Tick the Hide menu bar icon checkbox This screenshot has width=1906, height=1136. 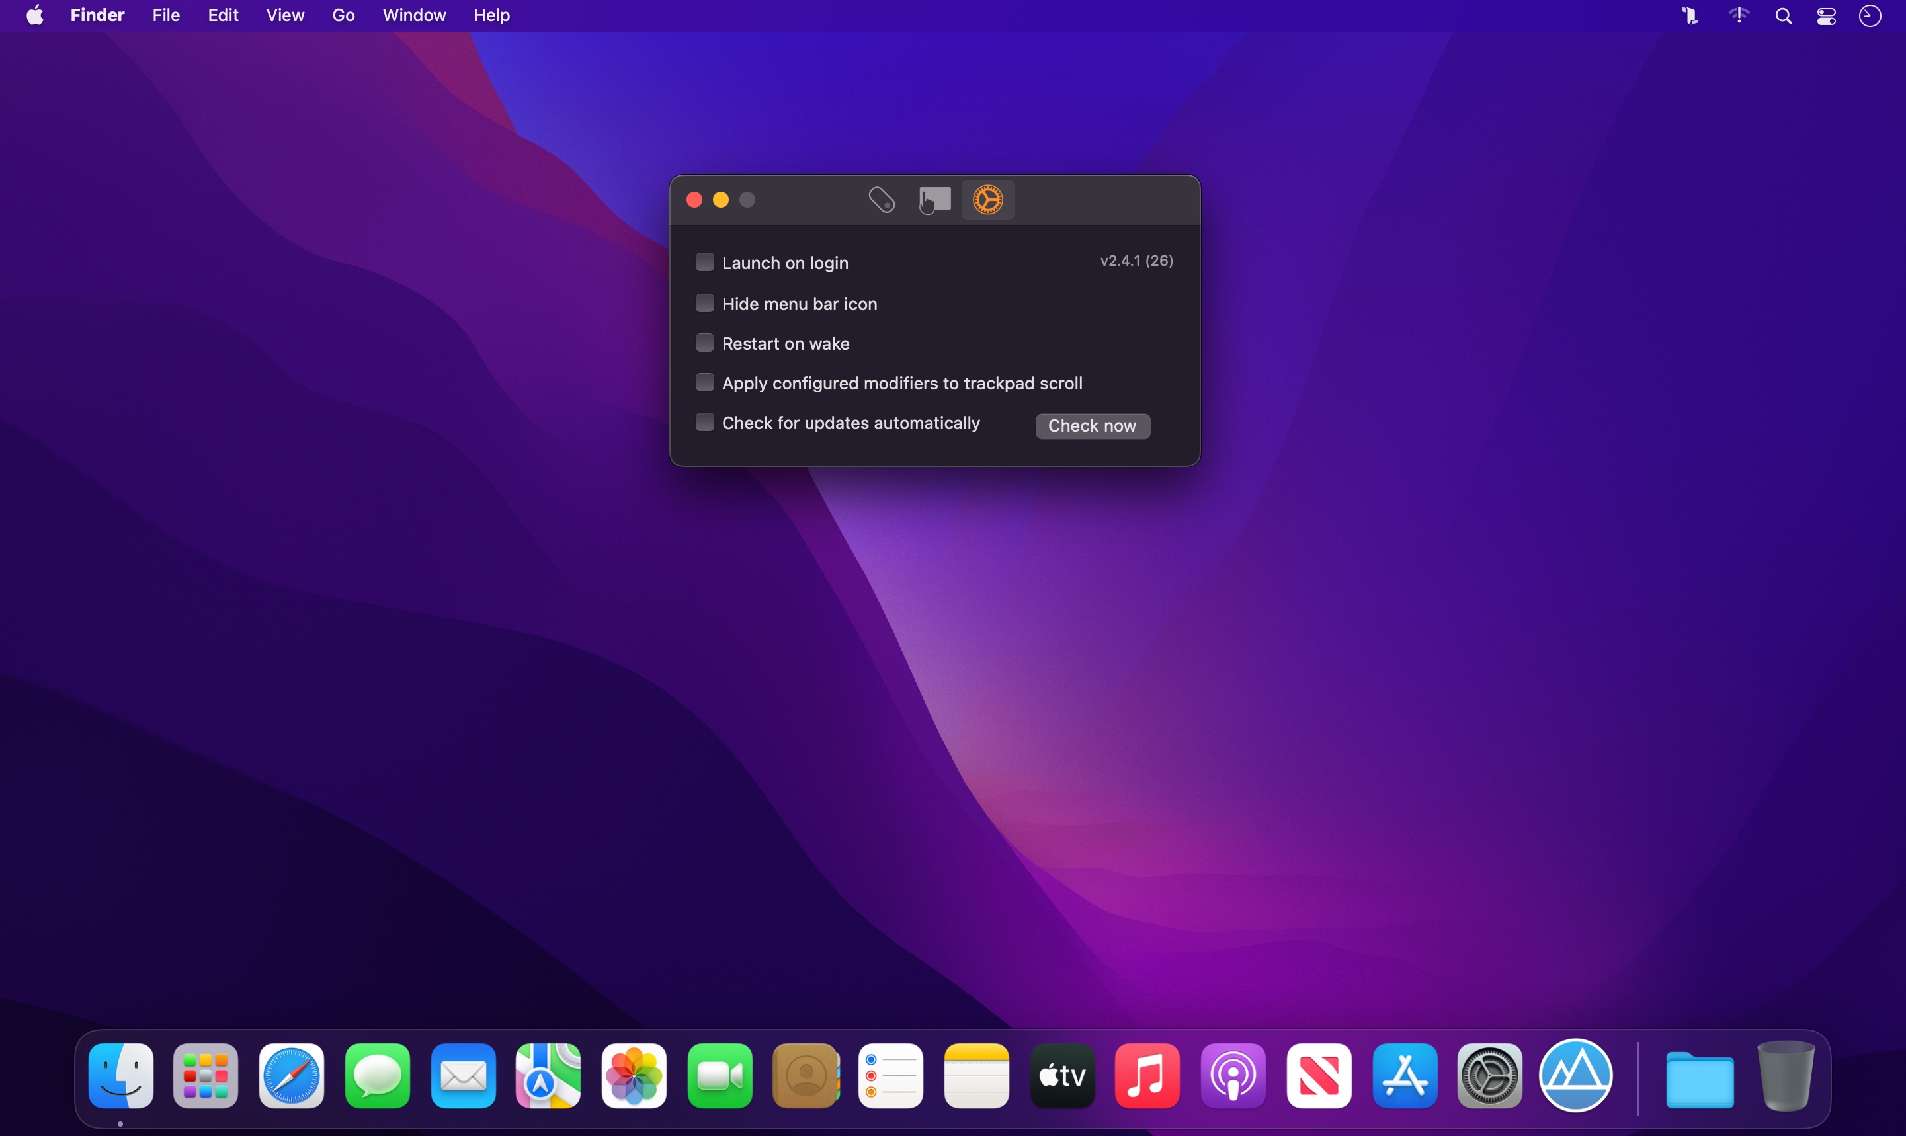point(704,303)
